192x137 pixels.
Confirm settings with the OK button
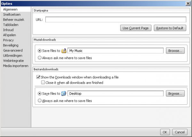coord(164,132)
